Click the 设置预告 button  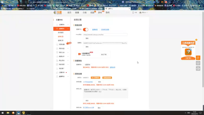(87, 65)
